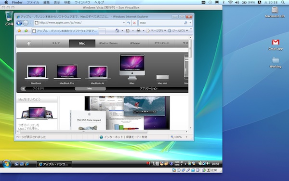The height and width of the screenshot is (181, 289).
Task: Click the Mac slider handle in product bar
Action: pyautogui.click(x=90, y=89)
